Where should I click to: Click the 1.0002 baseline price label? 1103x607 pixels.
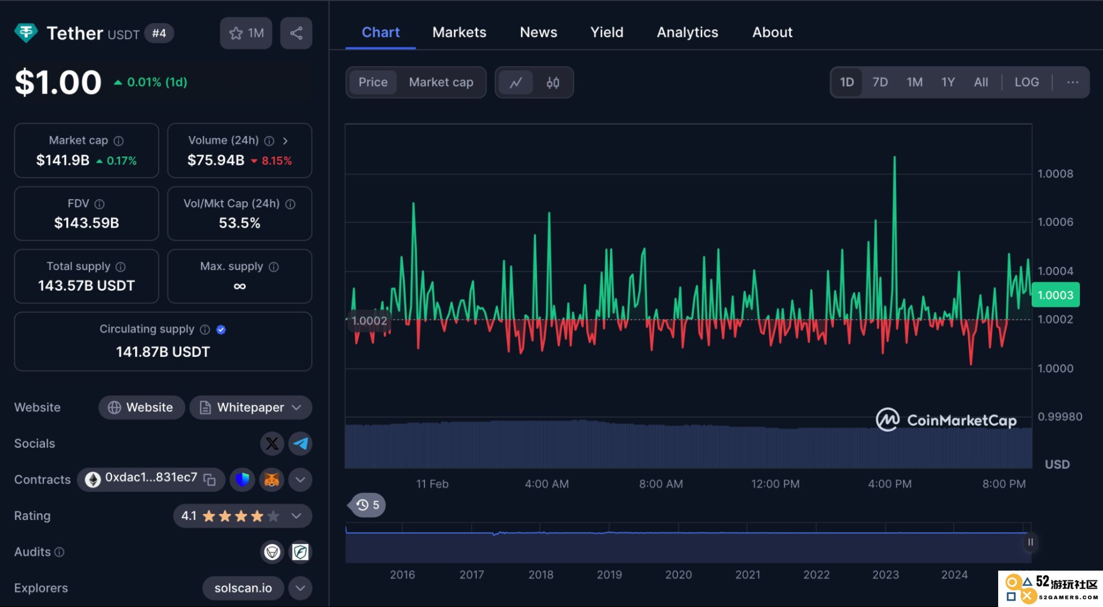[x=369, y=321]
